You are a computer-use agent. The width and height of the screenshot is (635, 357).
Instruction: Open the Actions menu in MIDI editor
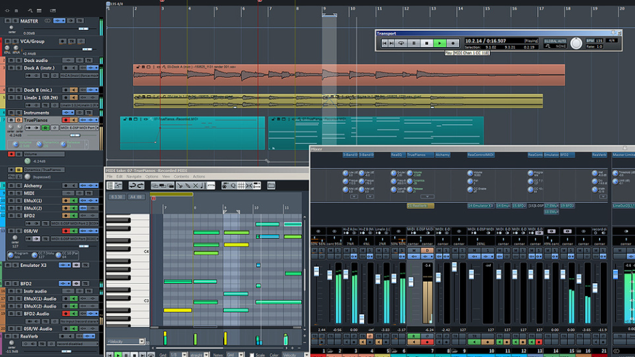click(200, 176)
